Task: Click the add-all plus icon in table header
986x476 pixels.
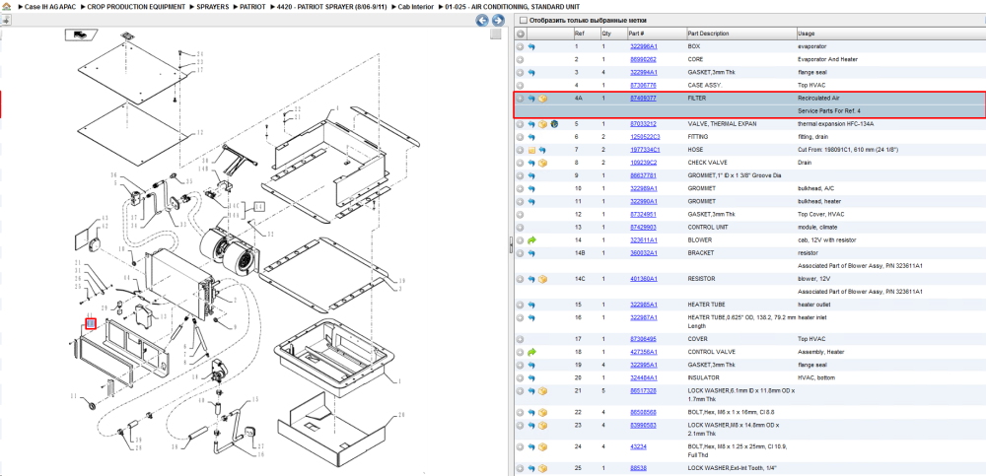Action: (x=520, y=34)
